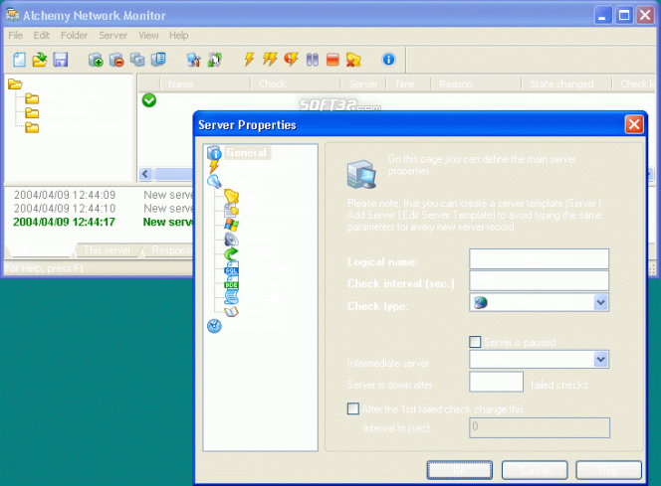Click the scroll-left arrow in server list

click(145, 174)
